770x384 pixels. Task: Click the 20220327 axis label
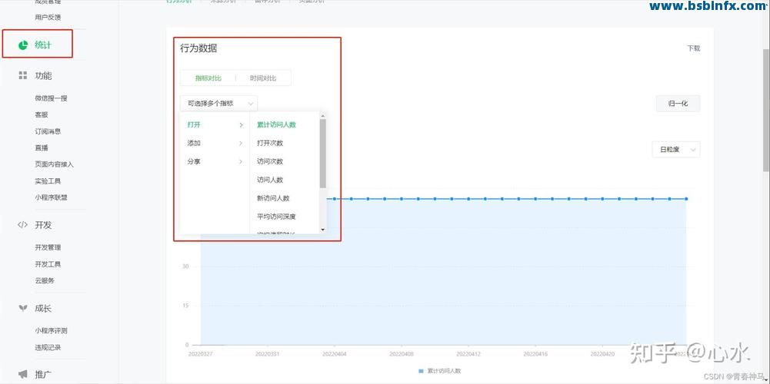pos(201,353)
